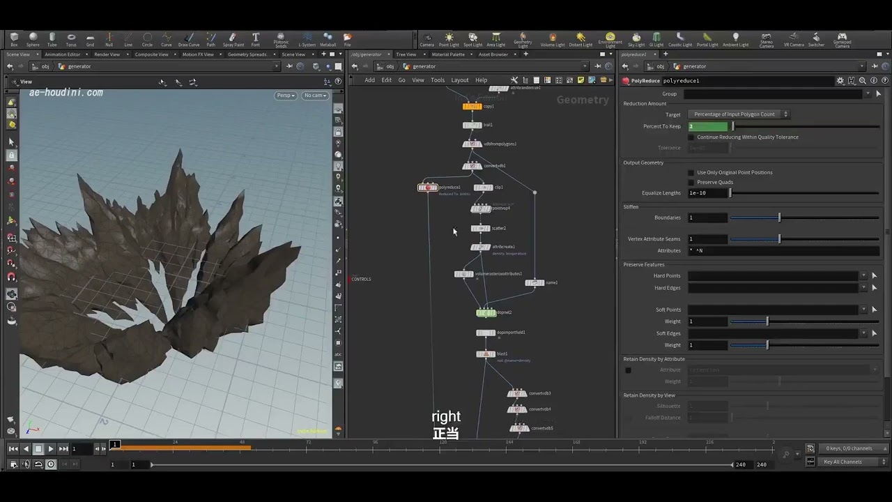Adjust the Boundaries stiffen slider
This screenshot has width=892, height=502.
tap(779, 218)
